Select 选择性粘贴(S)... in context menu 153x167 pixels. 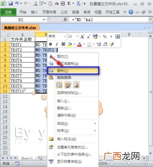[x=73, y=93]
